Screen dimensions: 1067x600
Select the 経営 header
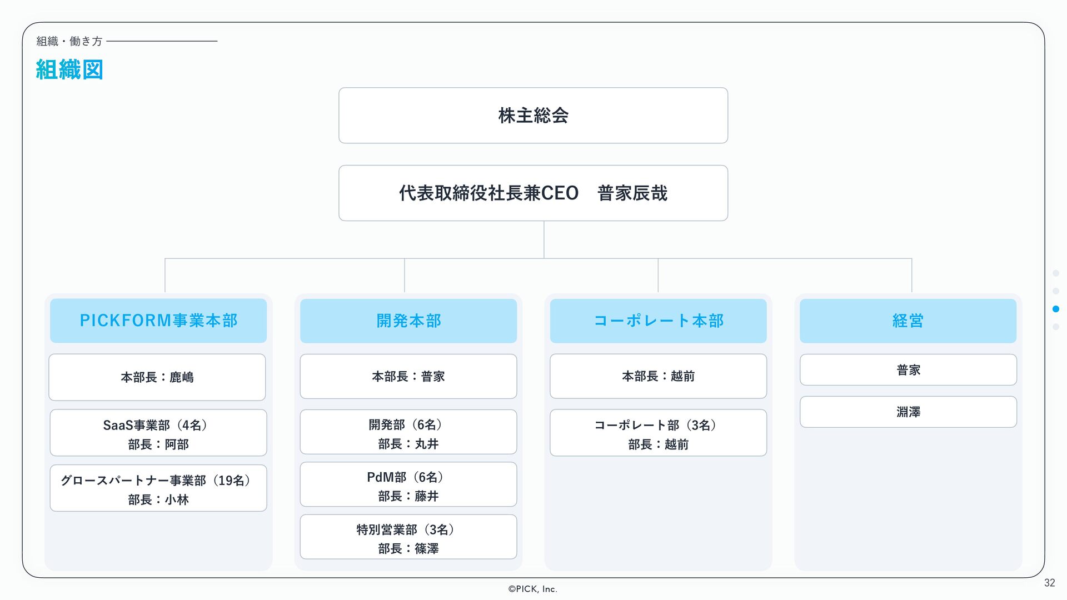[x=908, y=321]
